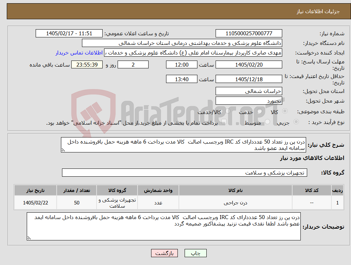The image size is (351, 265).
Task: Click the response deadline date 1405/02/20
Action: (x=249, y=65)
